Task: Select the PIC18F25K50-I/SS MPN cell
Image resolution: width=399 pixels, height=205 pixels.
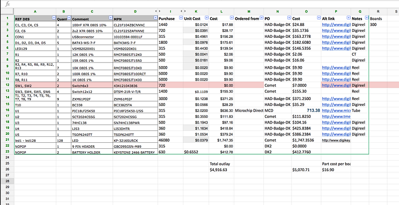Action: 135,110
